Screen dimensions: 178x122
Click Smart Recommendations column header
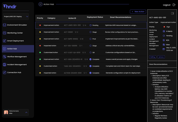click(120, 17)
